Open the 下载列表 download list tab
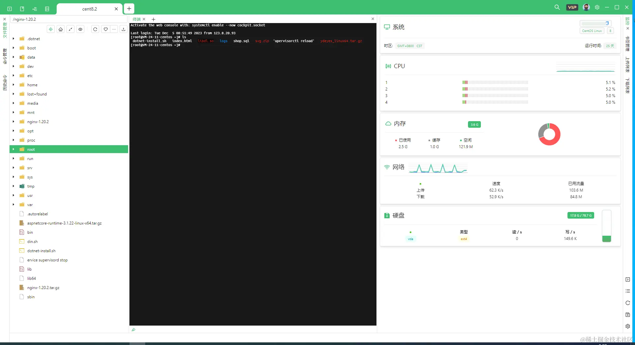635x345 pixels. pos(627,86)
